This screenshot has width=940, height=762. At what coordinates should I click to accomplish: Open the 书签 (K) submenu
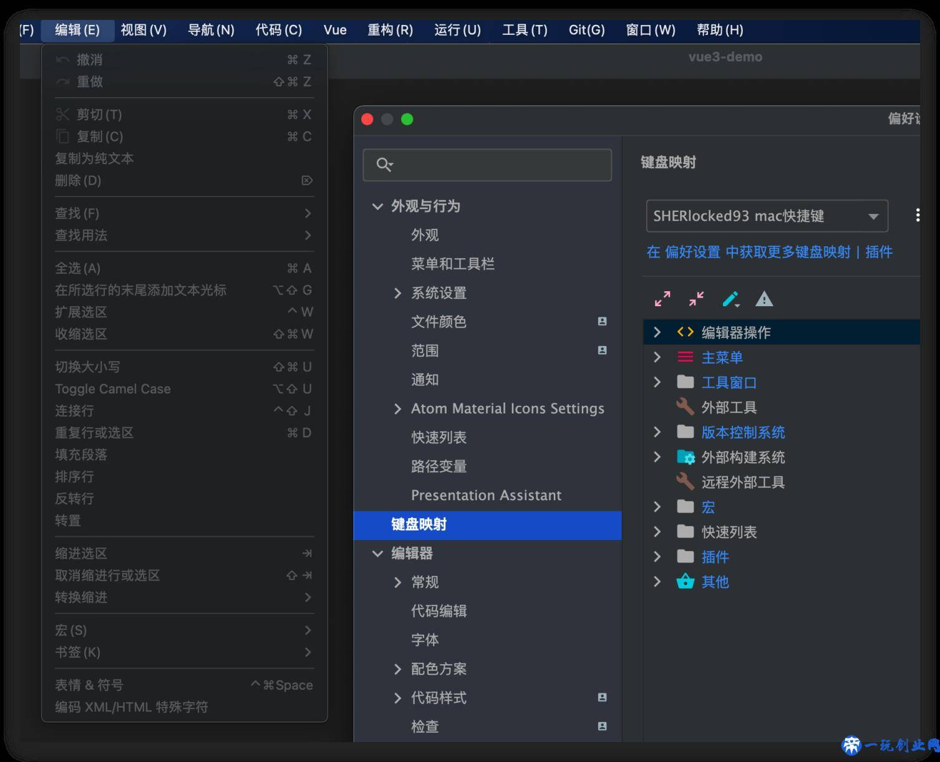click(x=184, y=652)
